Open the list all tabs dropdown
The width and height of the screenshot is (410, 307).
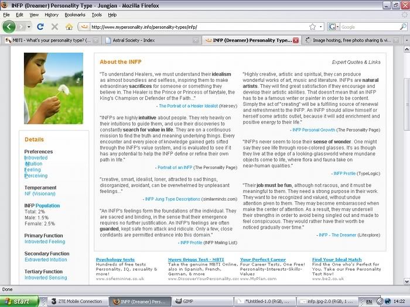tap(406, 40)
